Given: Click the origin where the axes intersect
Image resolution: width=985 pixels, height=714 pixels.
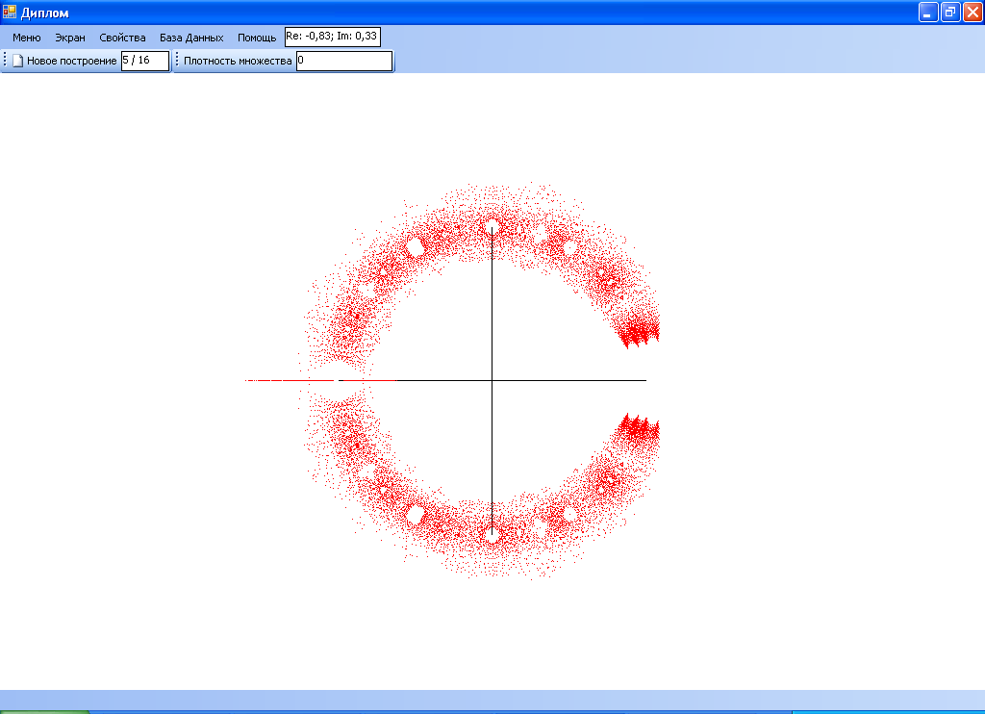Looking at the screenshot, I should click(x=492, y=381).
